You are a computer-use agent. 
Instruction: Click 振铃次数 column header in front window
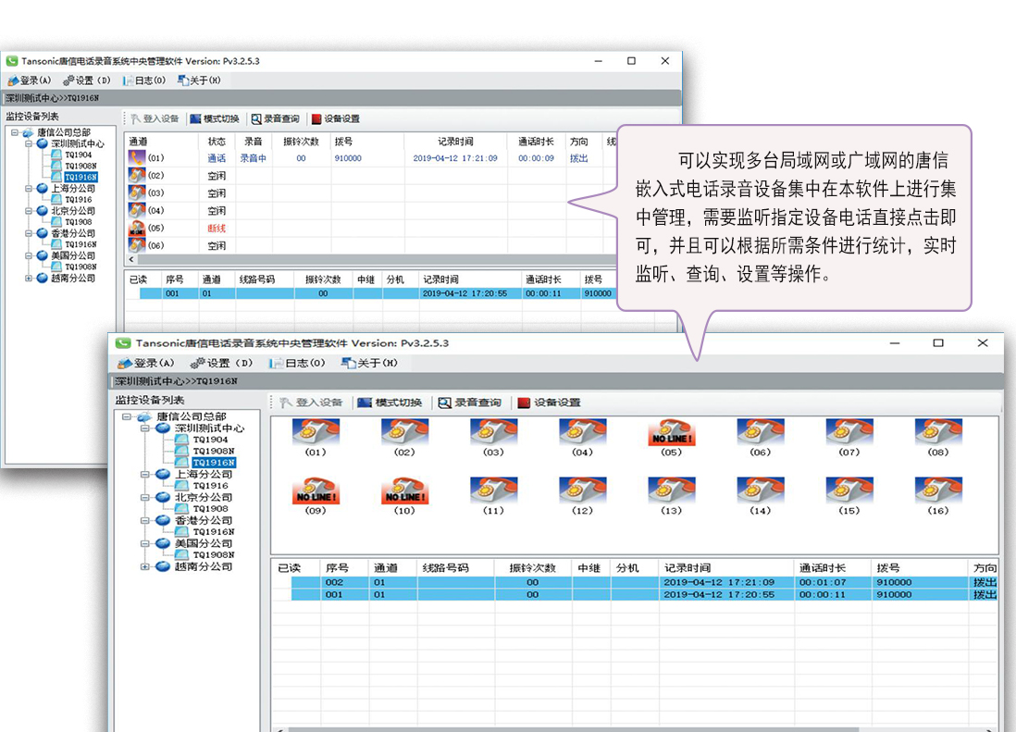click(532, 568)
